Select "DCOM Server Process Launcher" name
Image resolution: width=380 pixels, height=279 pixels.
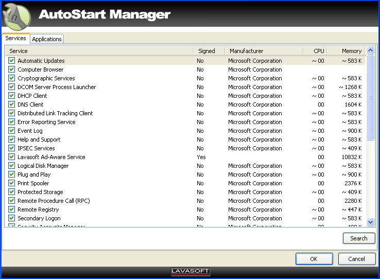click(x=57, y=87)
